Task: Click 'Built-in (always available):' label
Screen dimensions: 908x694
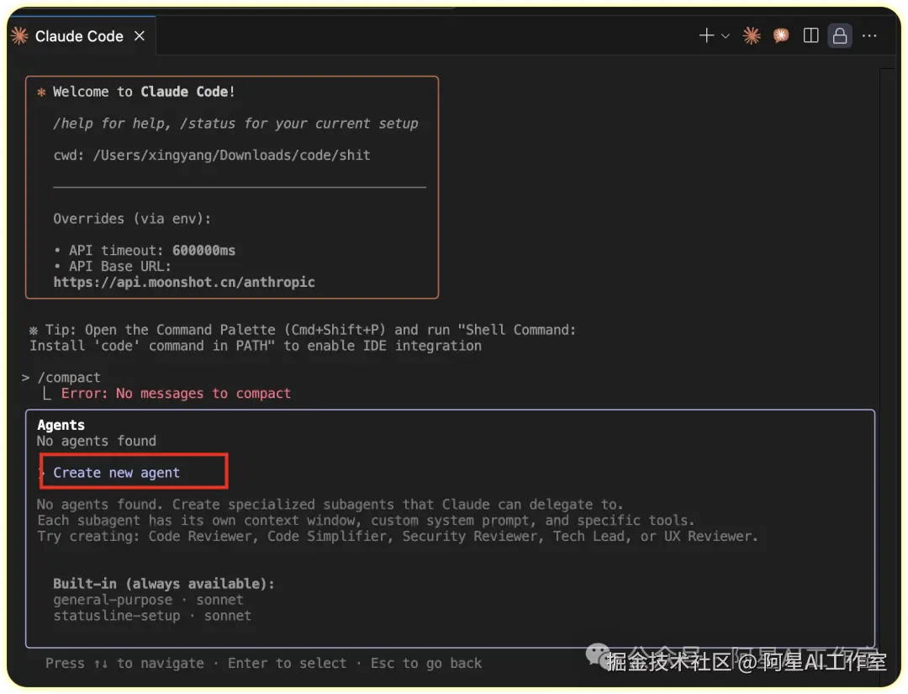Action: [164, 584]
